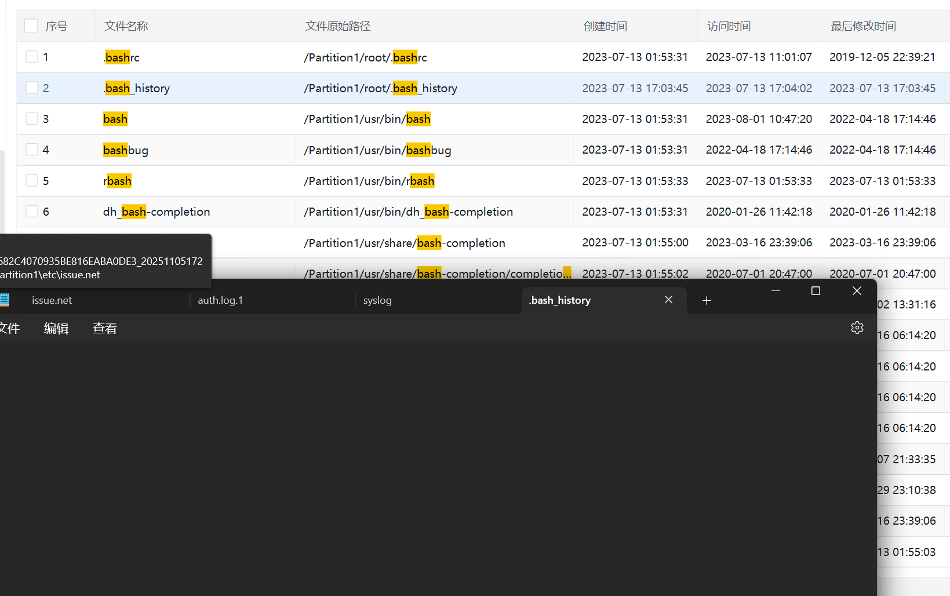
Task: Sort by 序号 column header
Action: pyautogui.click(x=56, y=26)
